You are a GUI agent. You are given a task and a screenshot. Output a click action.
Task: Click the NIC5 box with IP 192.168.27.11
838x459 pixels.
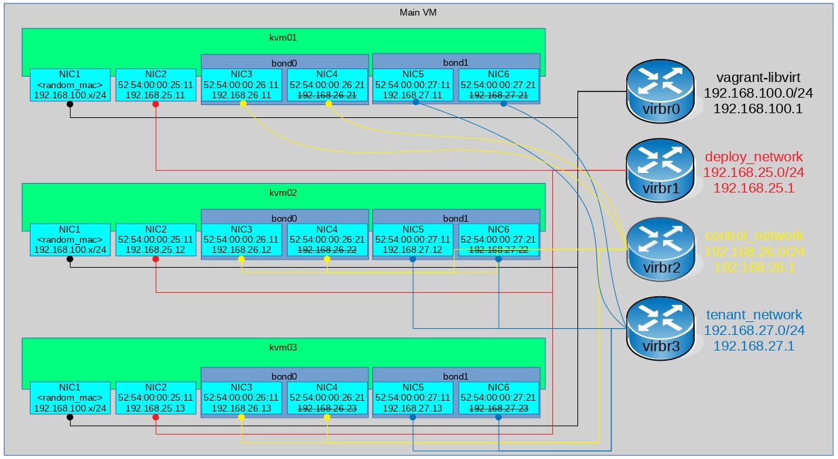413,85
